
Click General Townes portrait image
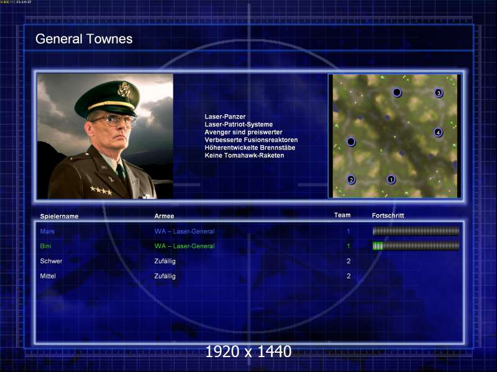pos(105,136)
